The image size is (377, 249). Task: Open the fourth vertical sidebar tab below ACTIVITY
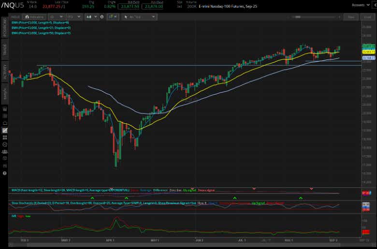(x=4, y=94)
